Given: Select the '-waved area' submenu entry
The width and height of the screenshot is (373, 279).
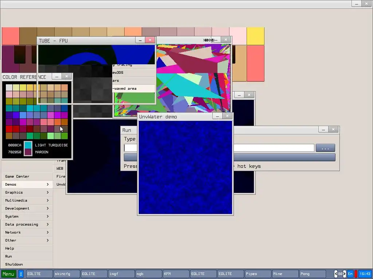Looking at the screenshot, I should [134, 89].
